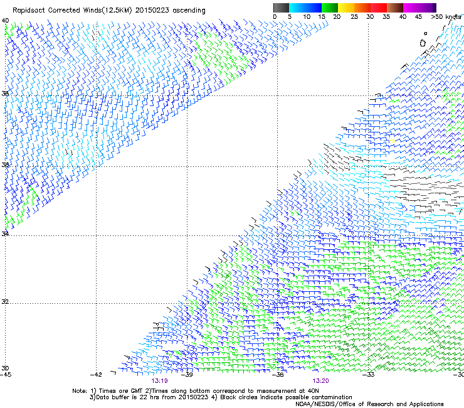The height and width of the screenshot is (408, 464).
Task: Click the '35' label under the legend
Action: 386,17
